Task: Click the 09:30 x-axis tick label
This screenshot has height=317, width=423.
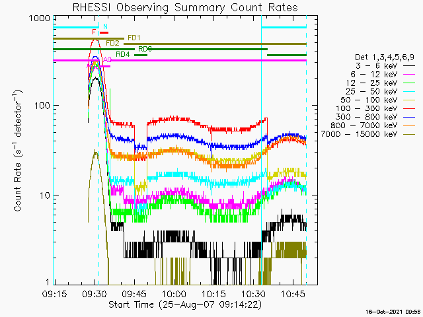Action: pyautogui.click(x=95, y=294)
